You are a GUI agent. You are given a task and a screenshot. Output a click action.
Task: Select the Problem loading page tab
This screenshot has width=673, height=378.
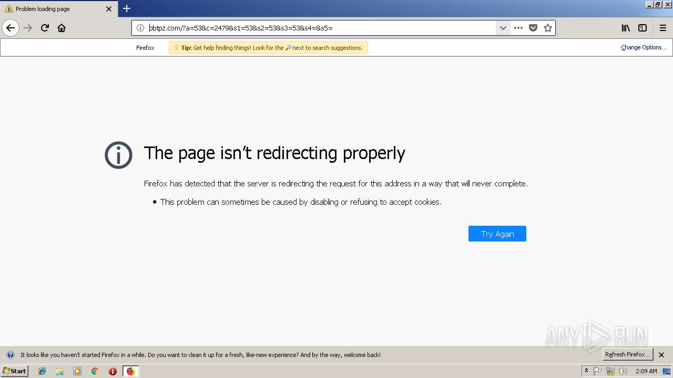click(x=58, y=9)
